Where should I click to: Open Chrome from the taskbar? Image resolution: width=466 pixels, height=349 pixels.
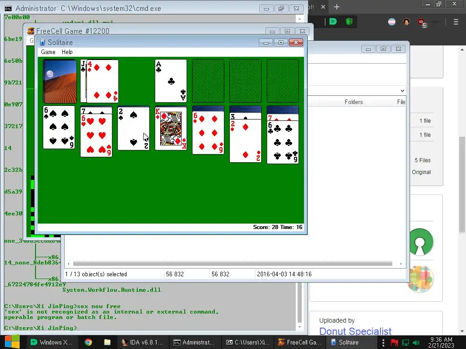click(88, 342)
